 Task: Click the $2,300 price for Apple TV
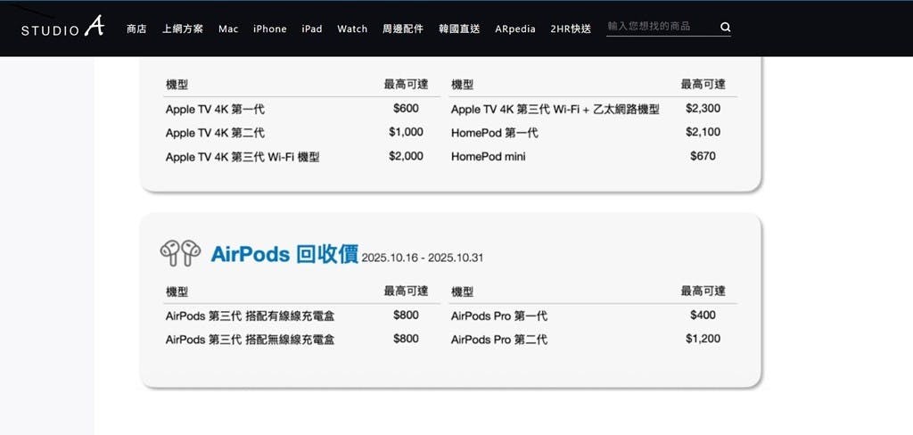coord(703,109)
